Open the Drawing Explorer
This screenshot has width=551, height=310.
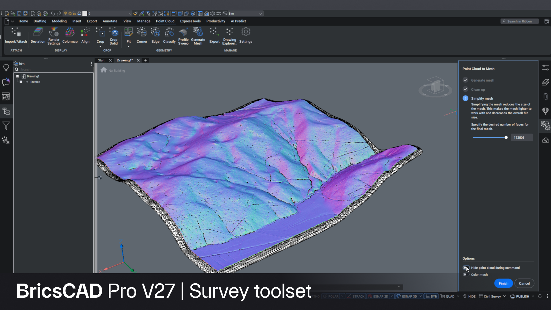coord(230,36)
